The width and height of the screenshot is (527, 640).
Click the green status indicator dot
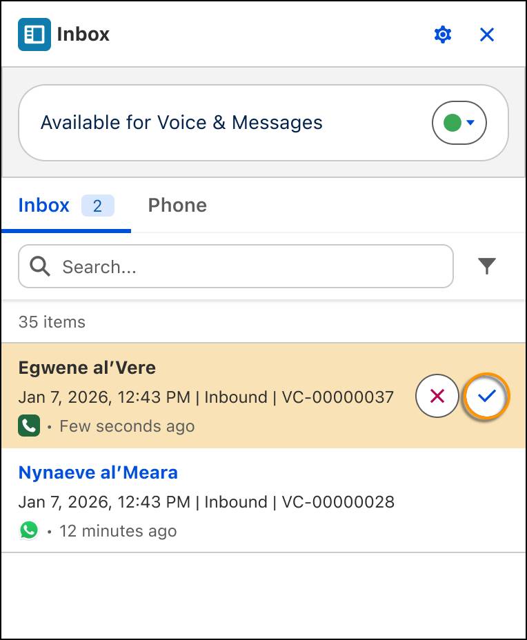(x=453, y=123)
